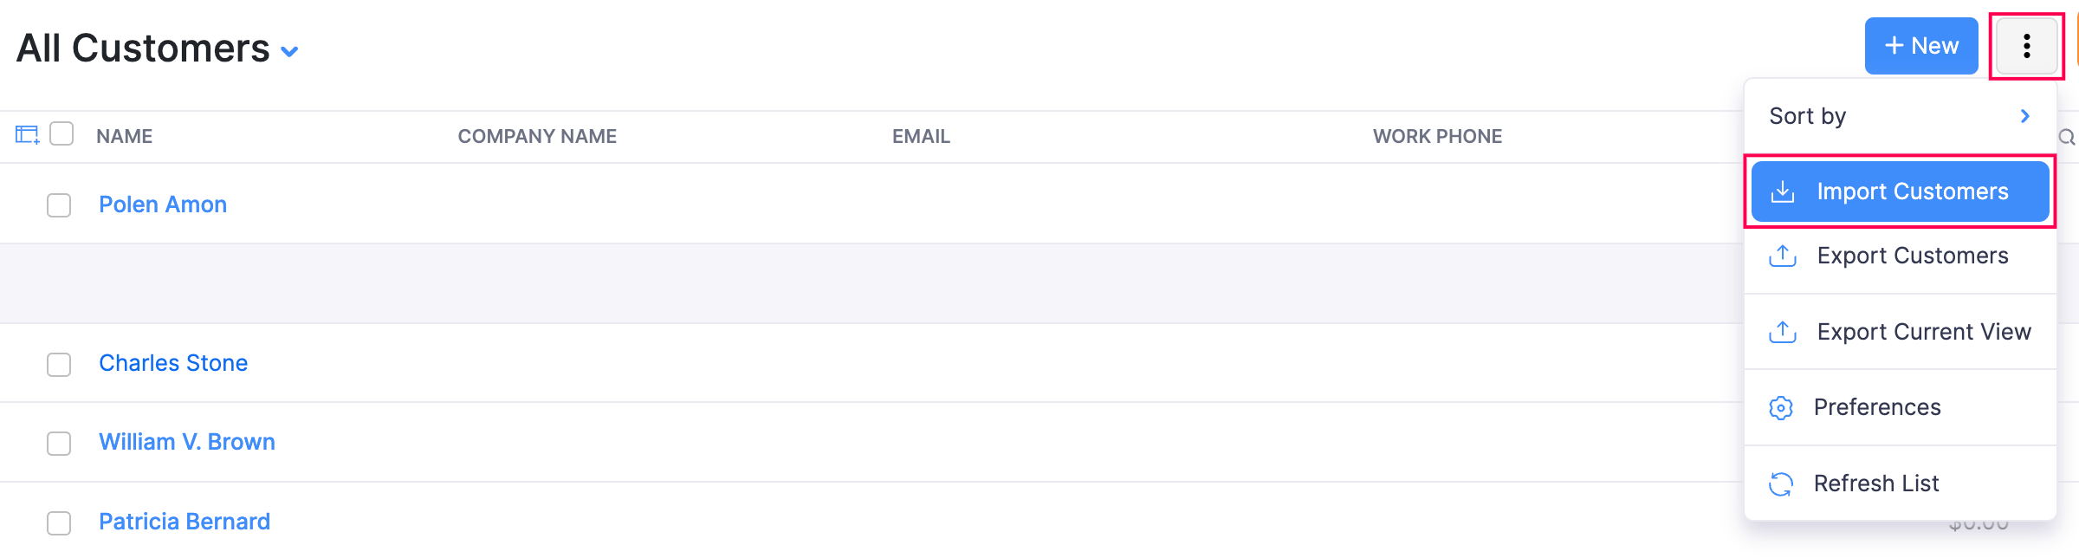Image resolution: width=2079 pixels, height=558 pixels.
Task: Check the Polen Amon row checkbox
Action: 59,205
